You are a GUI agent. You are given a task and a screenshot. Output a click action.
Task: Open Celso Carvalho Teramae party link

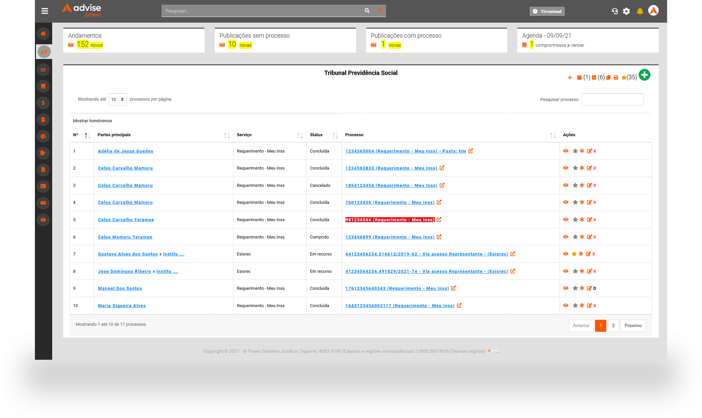click(126, 220)
